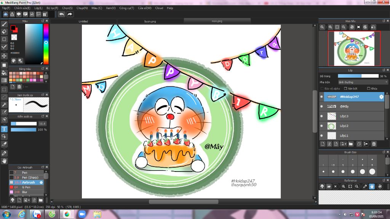
Task: Toggle visibility of @Mây layer
Action: 321,106
